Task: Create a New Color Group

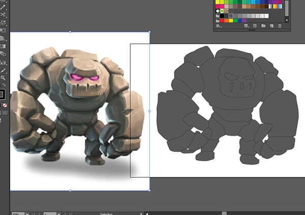Action: pos(263,26)
